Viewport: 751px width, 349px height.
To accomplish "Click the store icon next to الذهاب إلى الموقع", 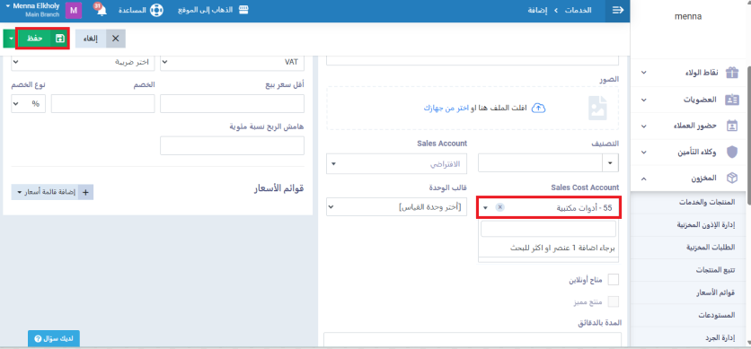I will (x=243, y=10).
